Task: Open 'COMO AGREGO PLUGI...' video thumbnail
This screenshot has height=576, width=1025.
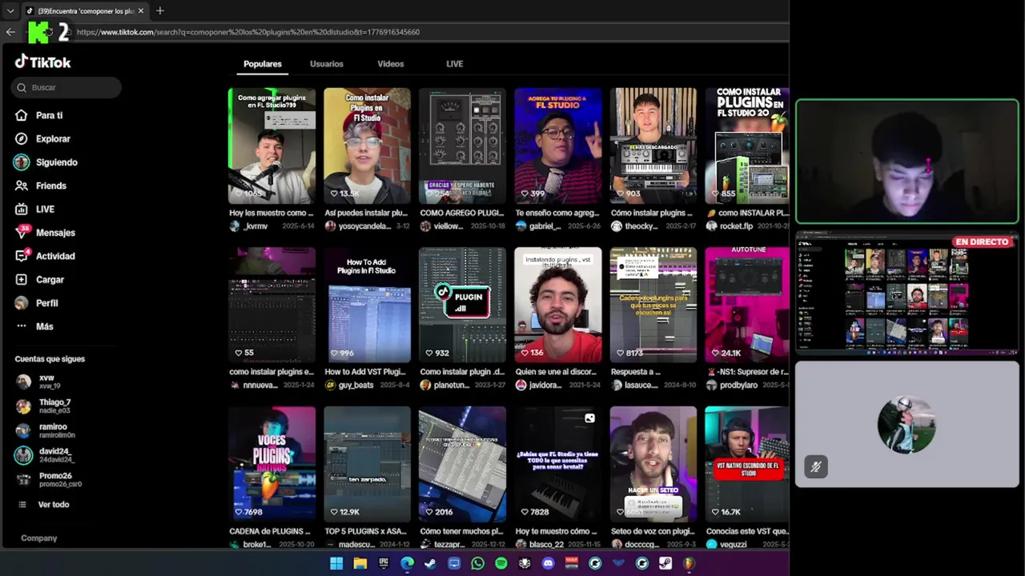Action: tap(462, 146)
